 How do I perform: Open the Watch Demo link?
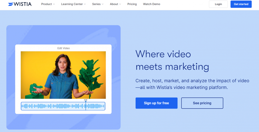pos(152,4)
